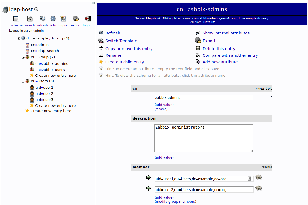Click the Copy or move entry icon
The height and width of the screenshot is (205, 308).
[x=101, y=48]
